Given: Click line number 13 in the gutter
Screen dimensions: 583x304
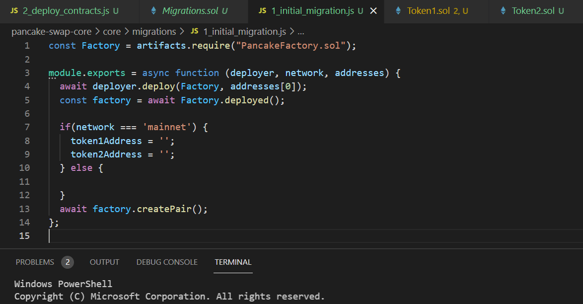Looking at the screenshot, I should [24, 209].
